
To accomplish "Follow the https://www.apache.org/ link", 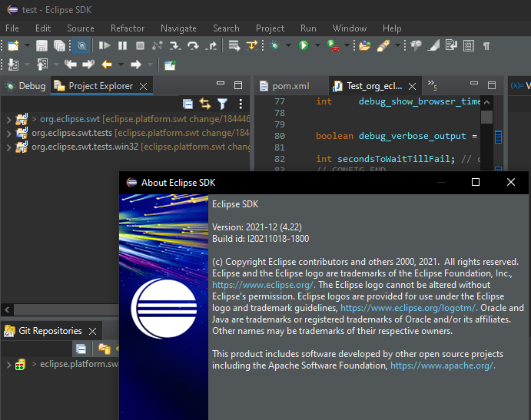I will (443, 365).
